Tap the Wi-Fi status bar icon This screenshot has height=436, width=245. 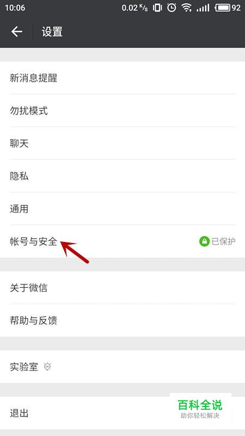[x=186, y=8]
